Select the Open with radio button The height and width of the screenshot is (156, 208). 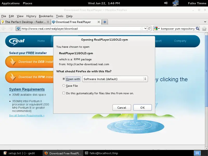pos(64,79)
